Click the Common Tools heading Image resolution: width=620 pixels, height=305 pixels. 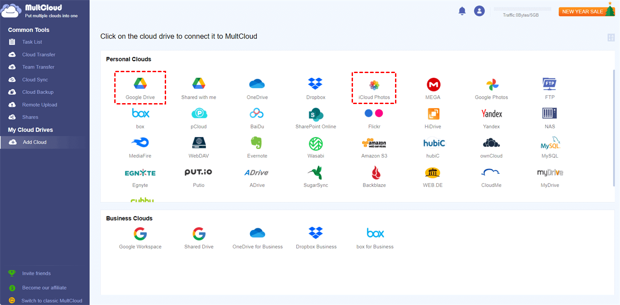(x=29, y=30)
